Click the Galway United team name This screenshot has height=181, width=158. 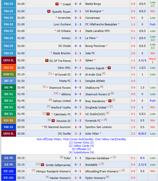coord(62,101)
